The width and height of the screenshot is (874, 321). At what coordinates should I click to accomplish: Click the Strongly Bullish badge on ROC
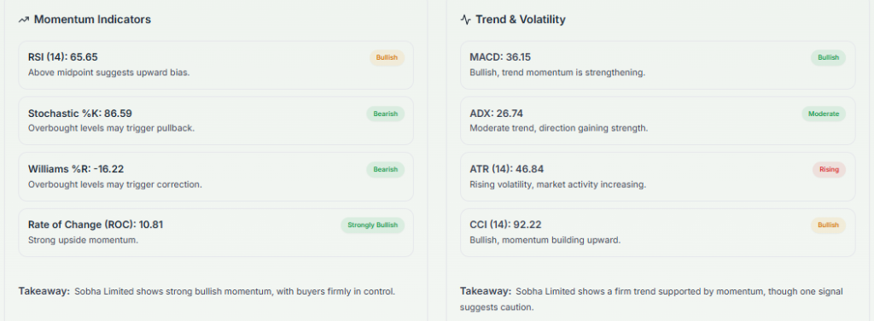373,225
